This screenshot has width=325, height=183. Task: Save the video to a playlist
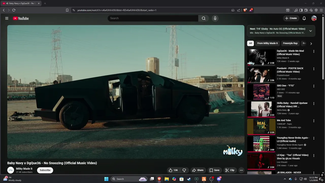[214, 170]
